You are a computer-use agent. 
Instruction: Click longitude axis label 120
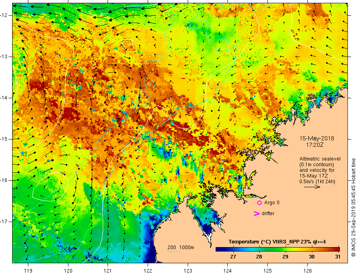(x=68, y=271)
